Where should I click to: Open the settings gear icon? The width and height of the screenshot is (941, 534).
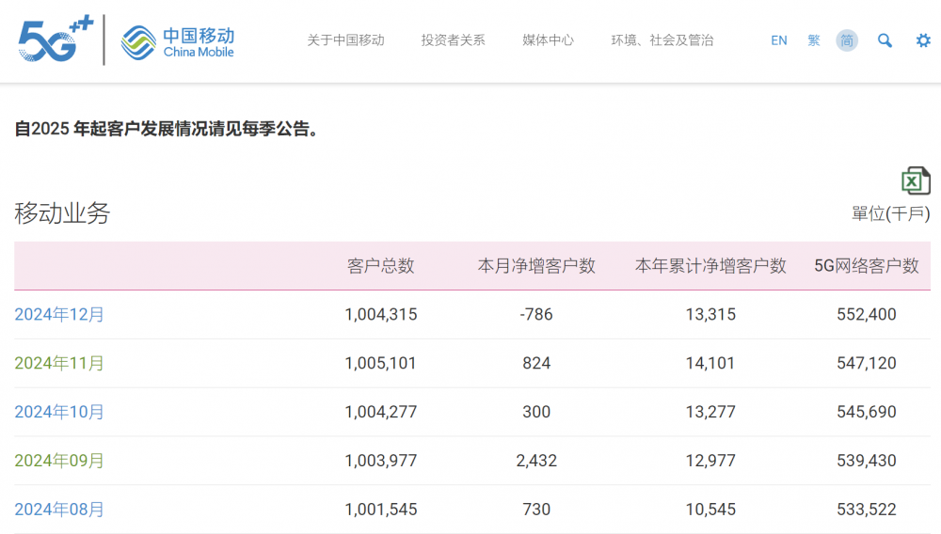pyautogui.click(x=923, y=40)
